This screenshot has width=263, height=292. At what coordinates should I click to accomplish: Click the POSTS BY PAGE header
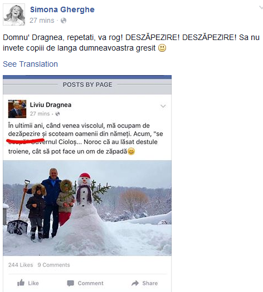coord(87,85)
